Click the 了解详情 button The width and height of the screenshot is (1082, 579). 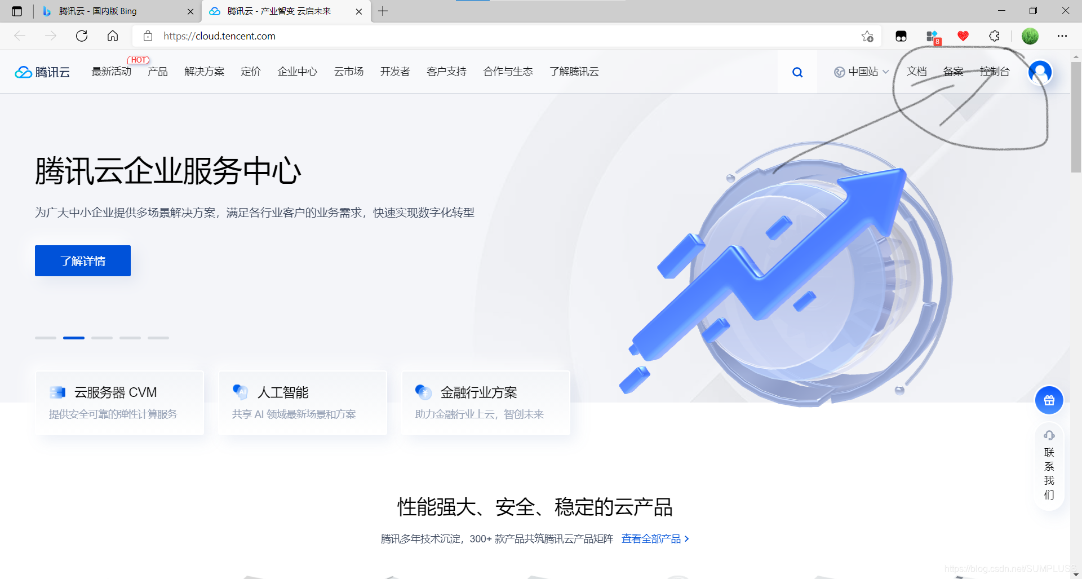pyautogui.click(x=82, y=260)
